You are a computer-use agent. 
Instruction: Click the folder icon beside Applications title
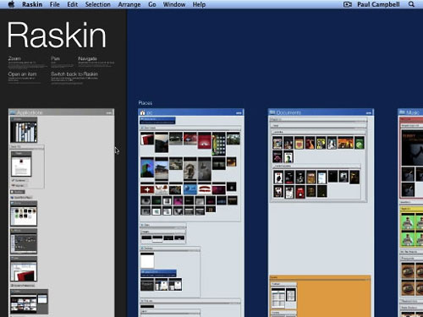[13, 112]
